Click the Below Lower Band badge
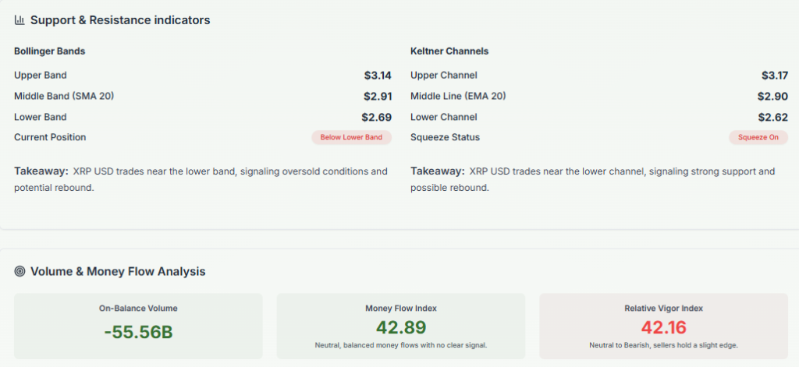This screenshot has width=799, height=367. (x=351, y=138)
